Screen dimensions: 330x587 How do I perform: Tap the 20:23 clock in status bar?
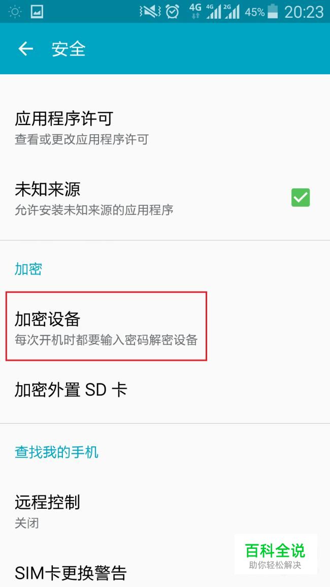304,12
